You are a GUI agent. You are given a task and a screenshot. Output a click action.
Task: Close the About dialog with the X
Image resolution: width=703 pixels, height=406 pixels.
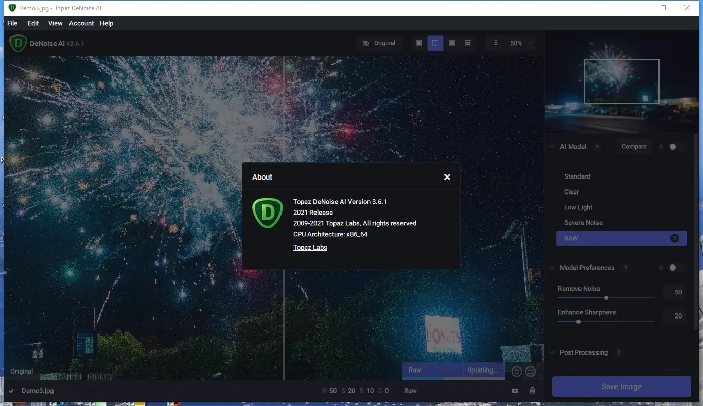(447, 177)
